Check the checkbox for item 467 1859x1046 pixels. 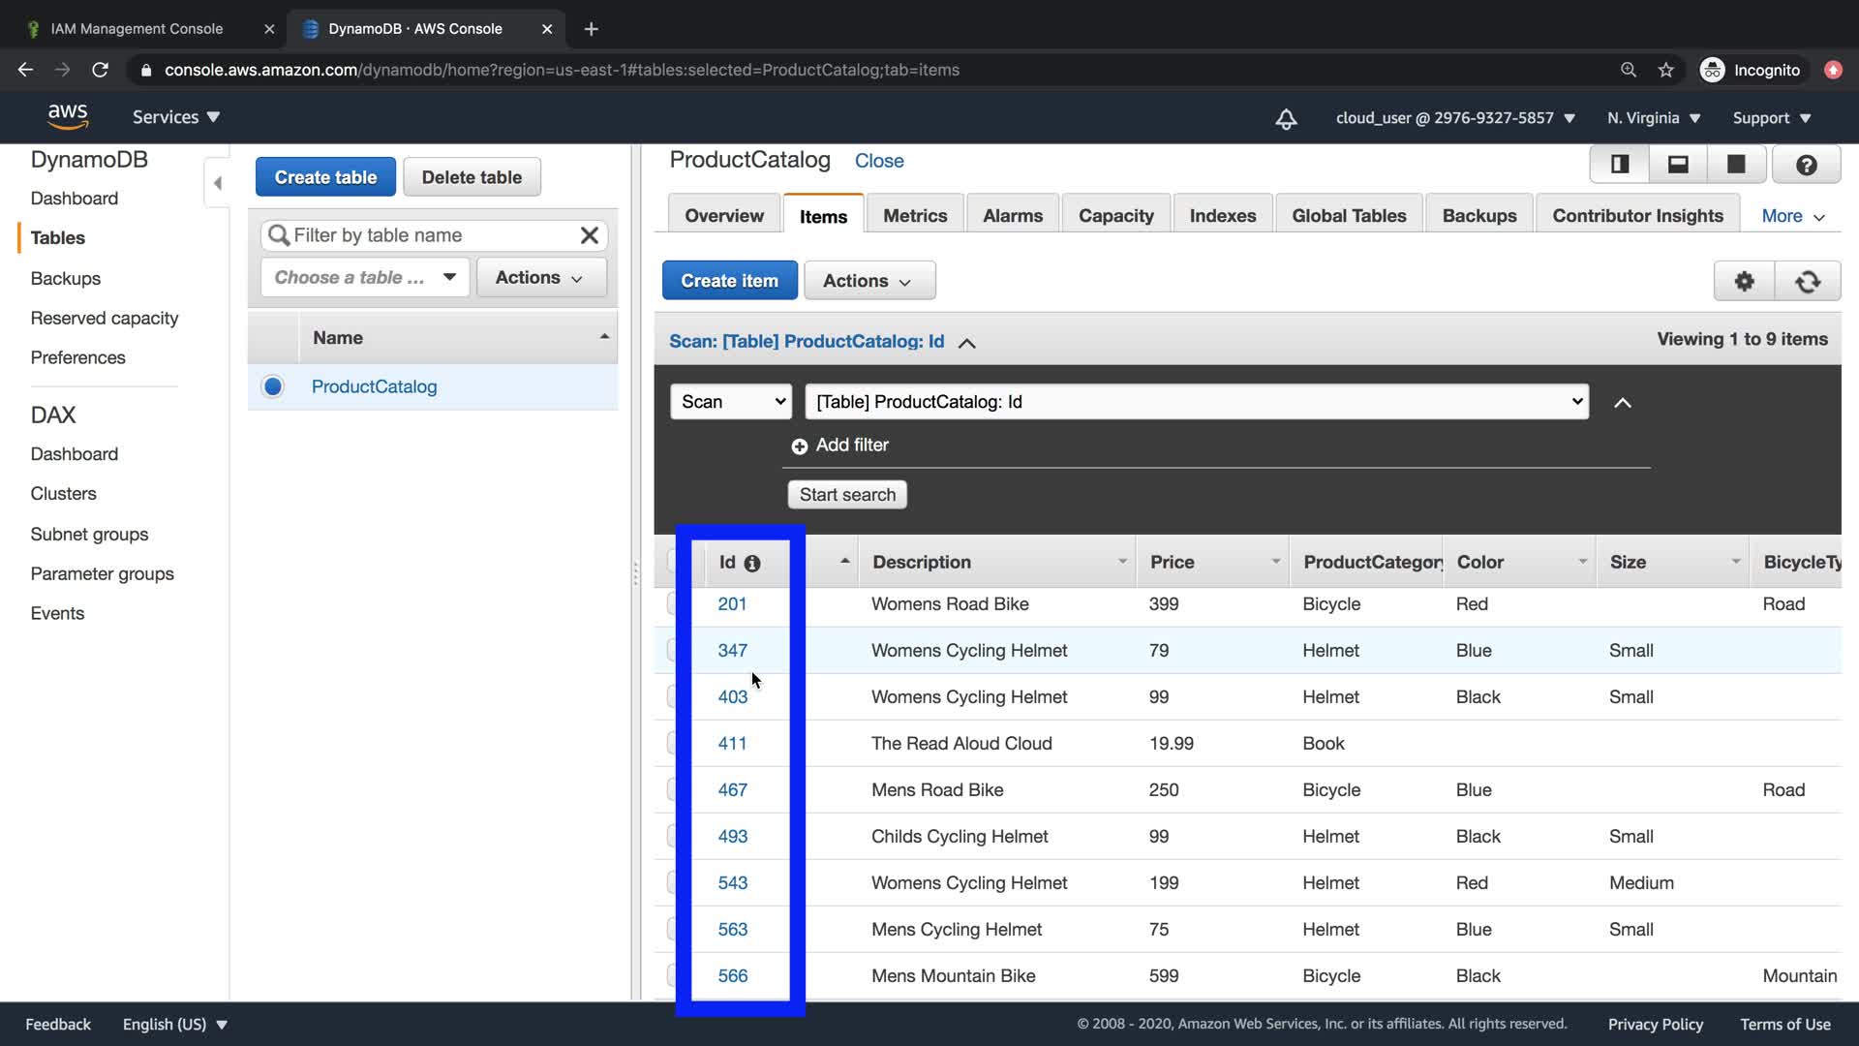point(673,790)
